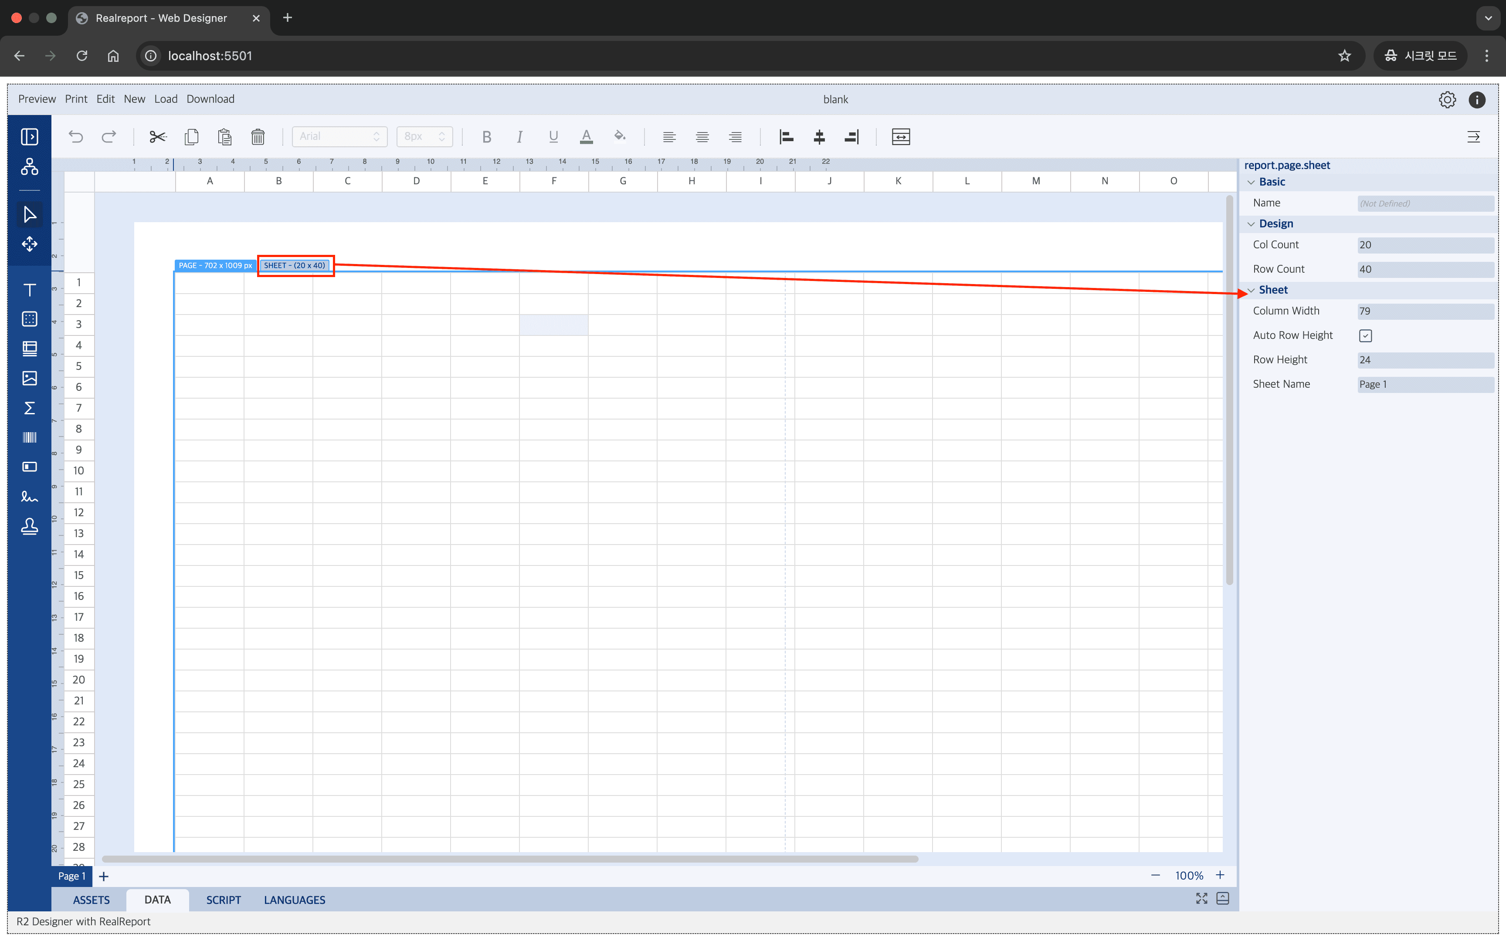Align items to horizontal center
The width and height of the screenshot is (1506, 941).
click(x=819, y=136)
